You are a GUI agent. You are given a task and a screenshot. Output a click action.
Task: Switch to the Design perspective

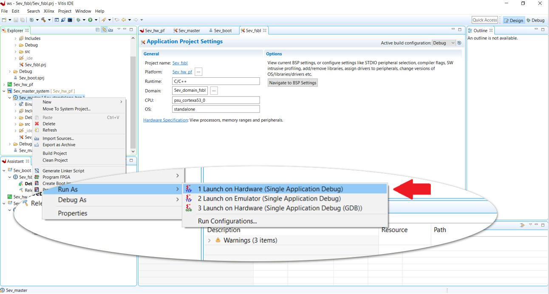(x=514, y=20)
